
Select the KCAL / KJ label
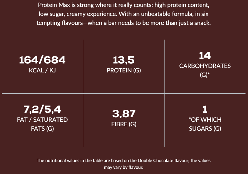(x=42, y=70)
